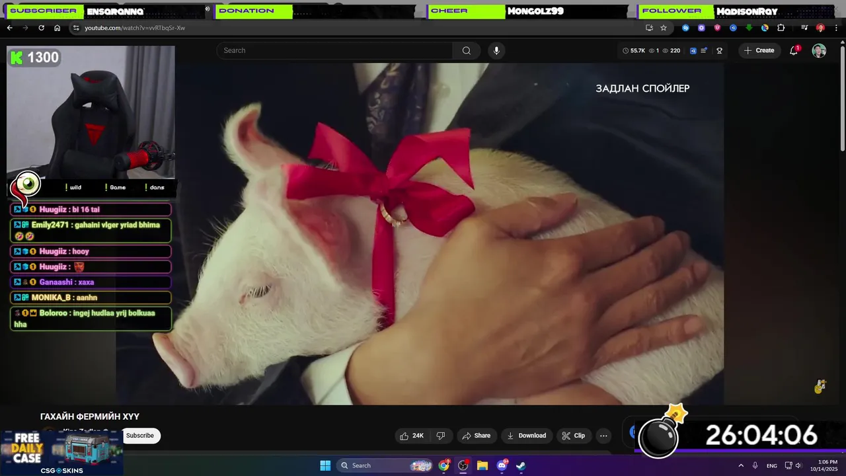Open the YouTube account avatar menu
Screen dimensions: 846x476
[819, 51]
